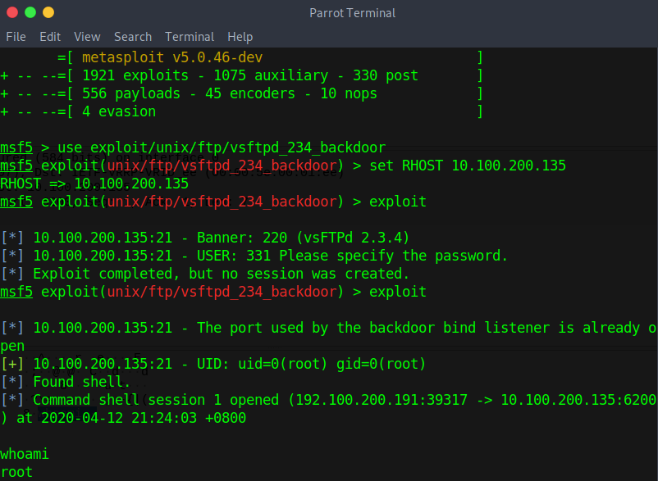The width and height of the screenshot is (658, 481).
Task: Open the Terminal menu
Action: pos(190,37)
